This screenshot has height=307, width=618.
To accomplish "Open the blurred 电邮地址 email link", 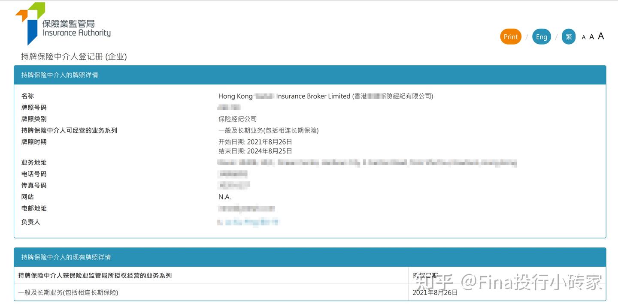I will coord(246,208).
